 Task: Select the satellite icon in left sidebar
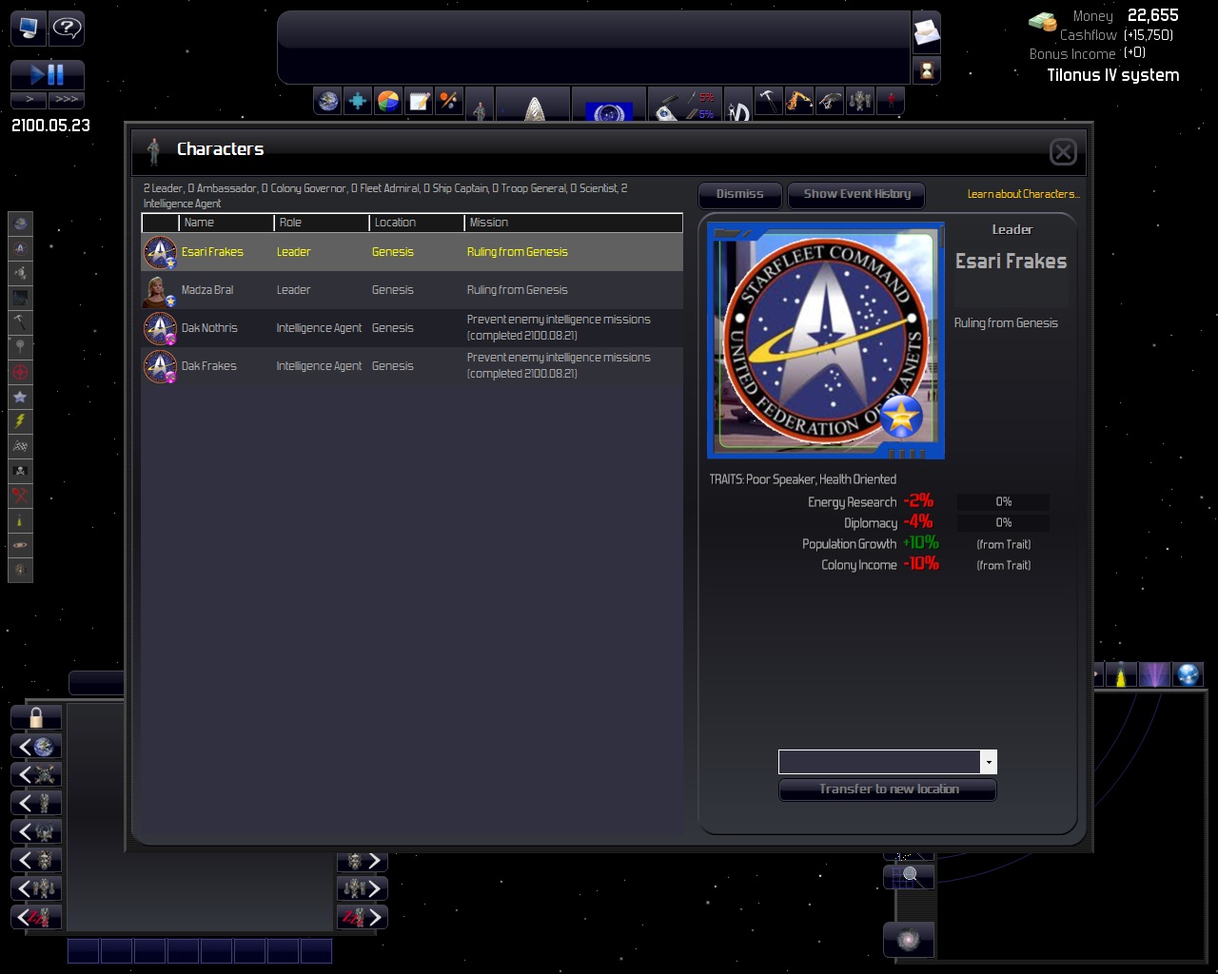(20, 273)
